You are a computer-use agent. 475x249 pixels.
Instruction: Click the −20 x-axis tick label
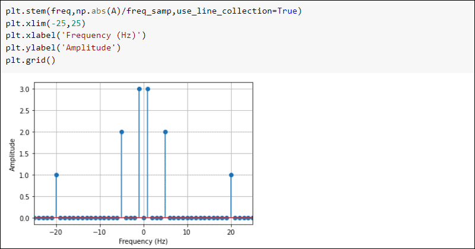tap(55, 232)
